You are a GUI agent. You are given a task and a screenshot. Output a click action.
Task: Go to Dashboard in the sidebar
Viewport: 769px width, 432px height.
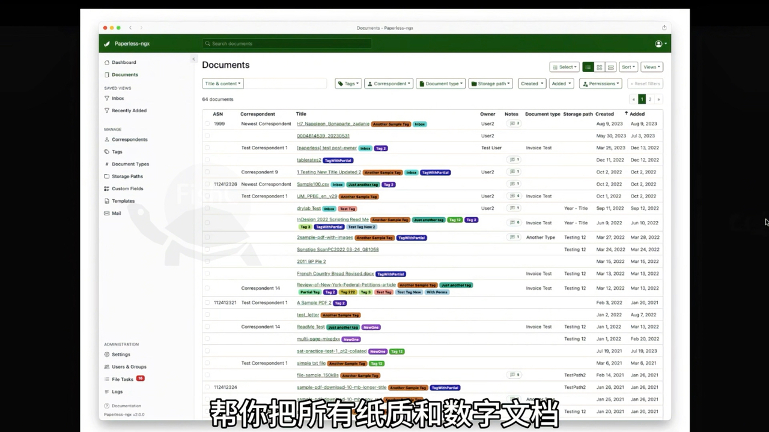tap(123, 62)
